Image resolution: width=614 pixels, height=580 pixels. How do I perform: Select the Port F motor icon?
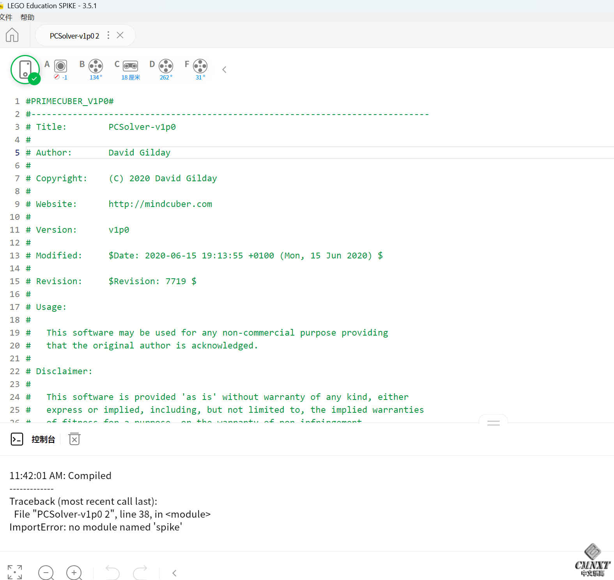[x=200, y=66]
